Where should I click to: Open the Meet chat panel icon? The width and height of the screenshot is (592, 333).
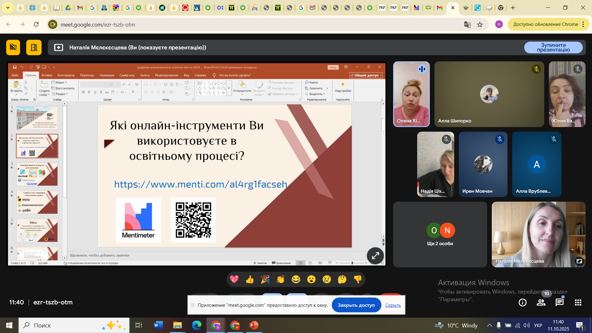point(559,302)
